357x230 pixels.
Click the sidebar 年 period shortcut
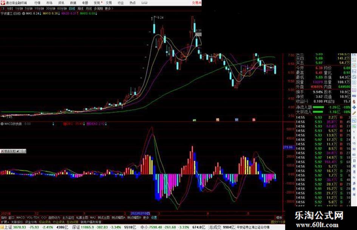(354, 195)
